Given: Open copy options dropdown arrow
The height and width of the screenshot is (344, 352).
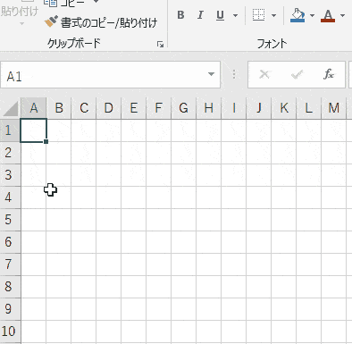Looking at the screenshot, I should click(x=96, y=2).
